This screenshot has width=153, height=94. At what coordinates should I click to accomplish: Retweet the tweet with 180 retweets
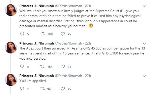tap(42, 34)
